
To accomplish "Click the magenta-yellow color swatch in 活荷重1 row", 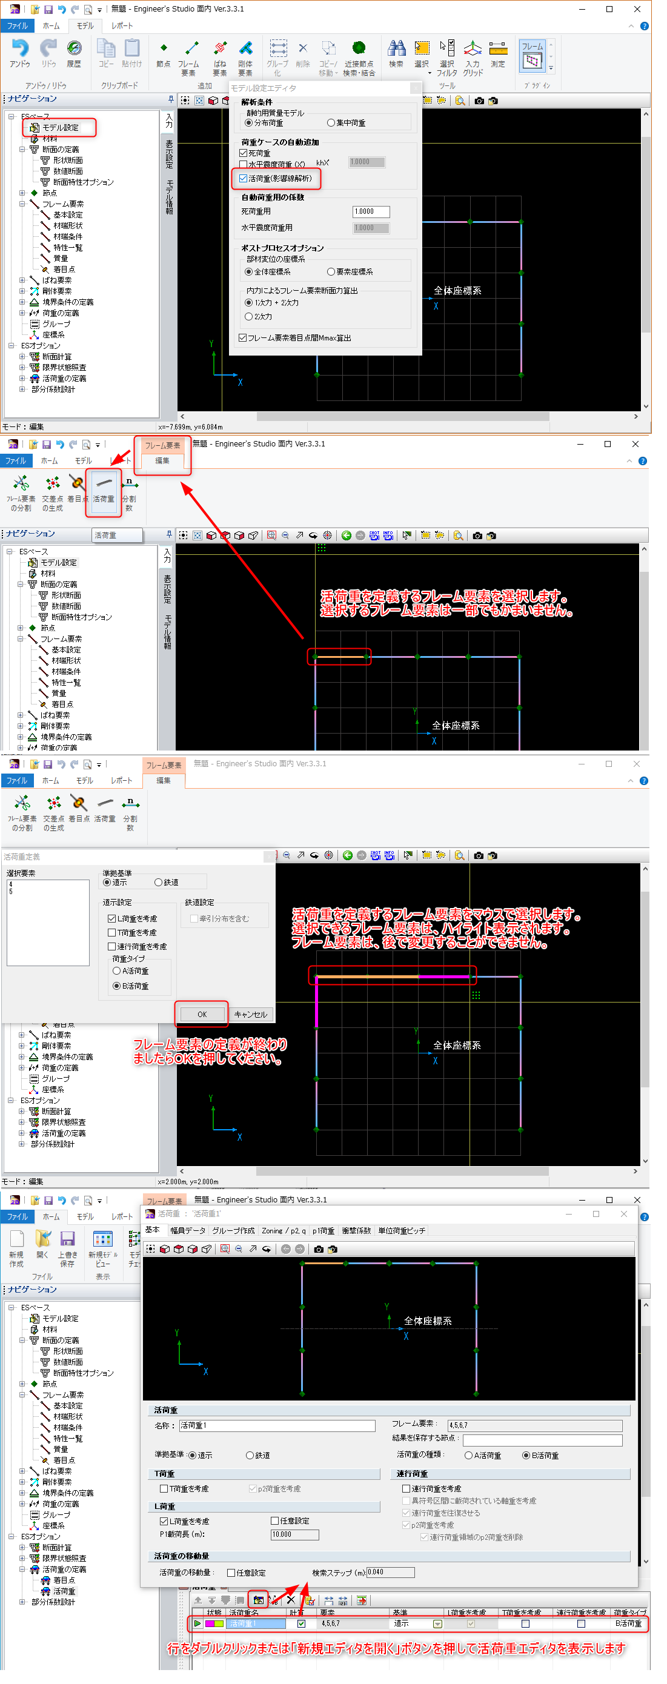I will coord(214,1625).
